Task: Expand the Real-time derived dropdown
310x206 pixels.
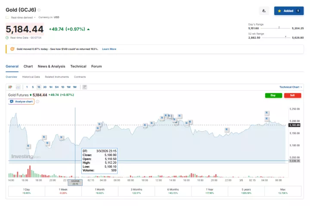Action: click(x=20, y=17)
